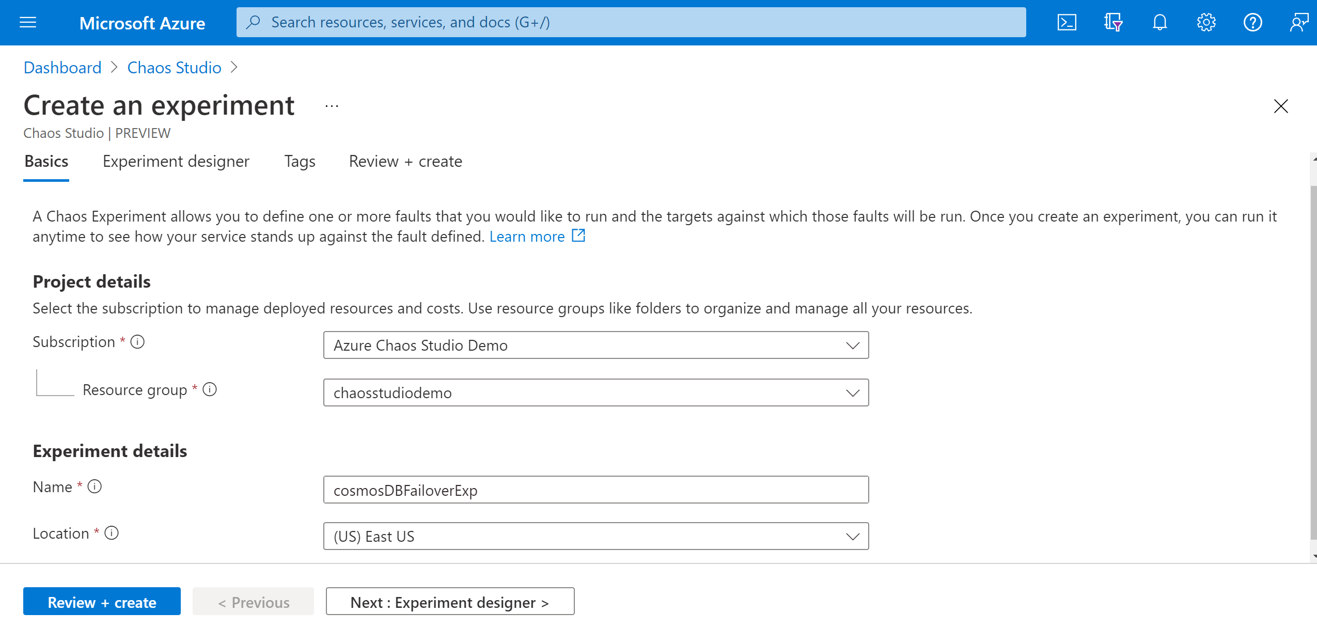1317x628 pixels.
Task: Click the Dashboard breadcrumb link
Action: pos(62,67)
